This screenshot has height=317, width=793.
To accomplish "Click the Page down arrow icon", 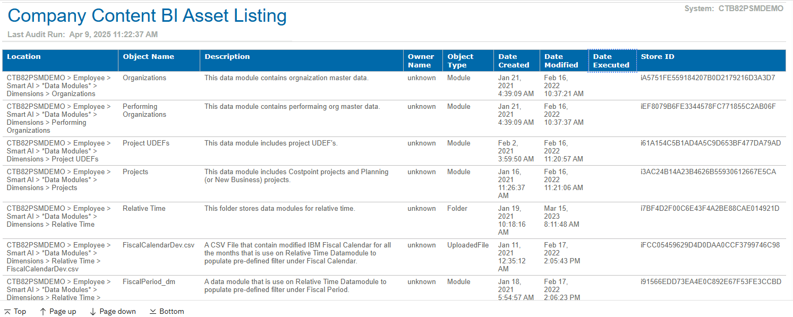I will point(93,312).
